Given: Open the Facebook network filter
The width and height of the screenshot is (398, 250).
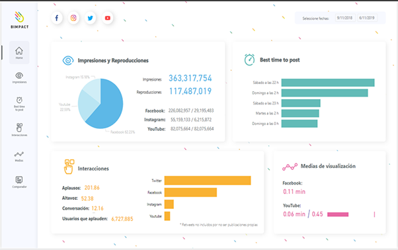Looking at the screenshot, I should 57,18.
